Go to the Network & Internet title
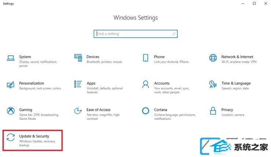Viewport: 271px width, 157px height. [x=237, y=57]
